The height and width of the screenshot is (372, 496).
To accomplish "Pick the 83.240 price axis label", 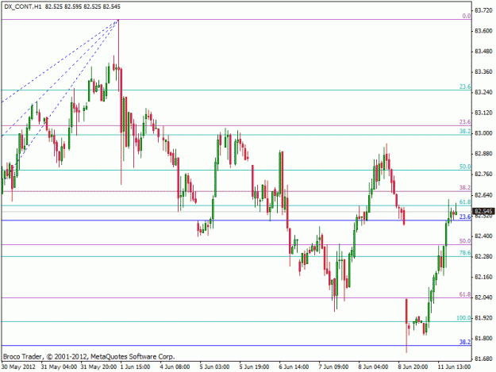I will pyautogui.click(x=483, y=92).
